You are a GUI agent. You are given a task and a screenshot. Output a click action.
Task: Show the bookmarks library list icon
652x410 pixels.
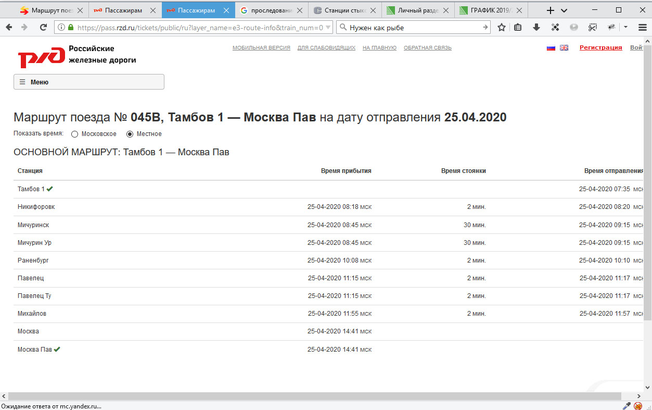[x=518, y=28]
